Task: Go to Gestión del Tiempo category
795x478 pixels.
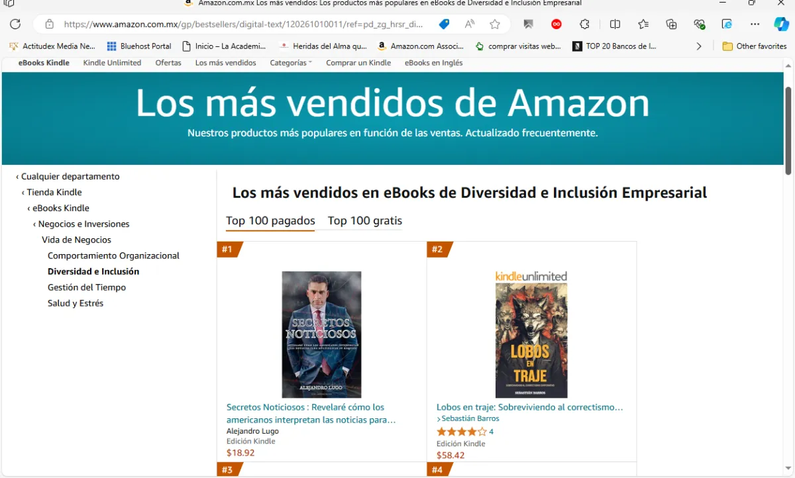Action: point(87,287)
